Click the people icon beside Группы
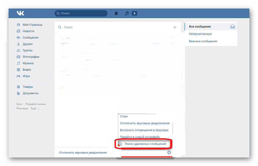Image resolution: width=258 pixels, height=166 pixels. (18, 50)
